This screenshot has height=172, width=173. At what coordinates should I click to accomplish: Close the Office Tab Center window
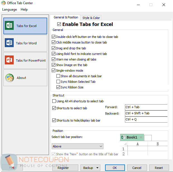164,5
